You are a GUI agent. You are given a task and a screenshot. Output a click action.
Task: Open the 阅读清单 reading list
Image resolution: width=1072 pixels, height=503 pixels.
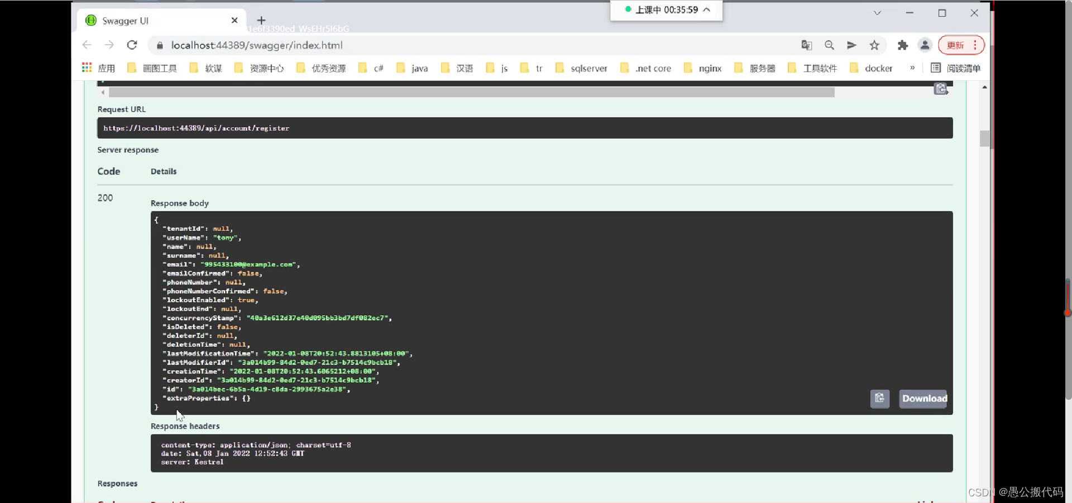coord(955,68)
